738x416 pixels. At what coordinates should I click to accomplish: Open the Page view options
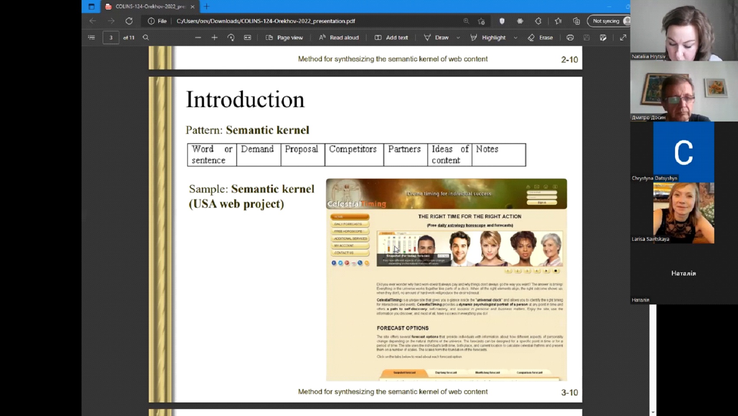click(x=284, y=38)
